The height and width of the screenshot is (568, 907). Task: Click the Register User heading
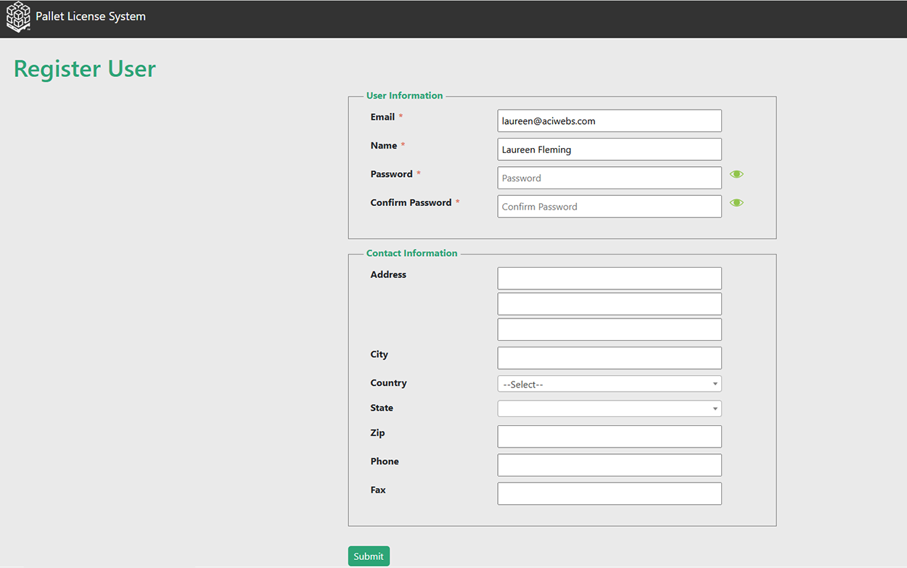(84, 68)
